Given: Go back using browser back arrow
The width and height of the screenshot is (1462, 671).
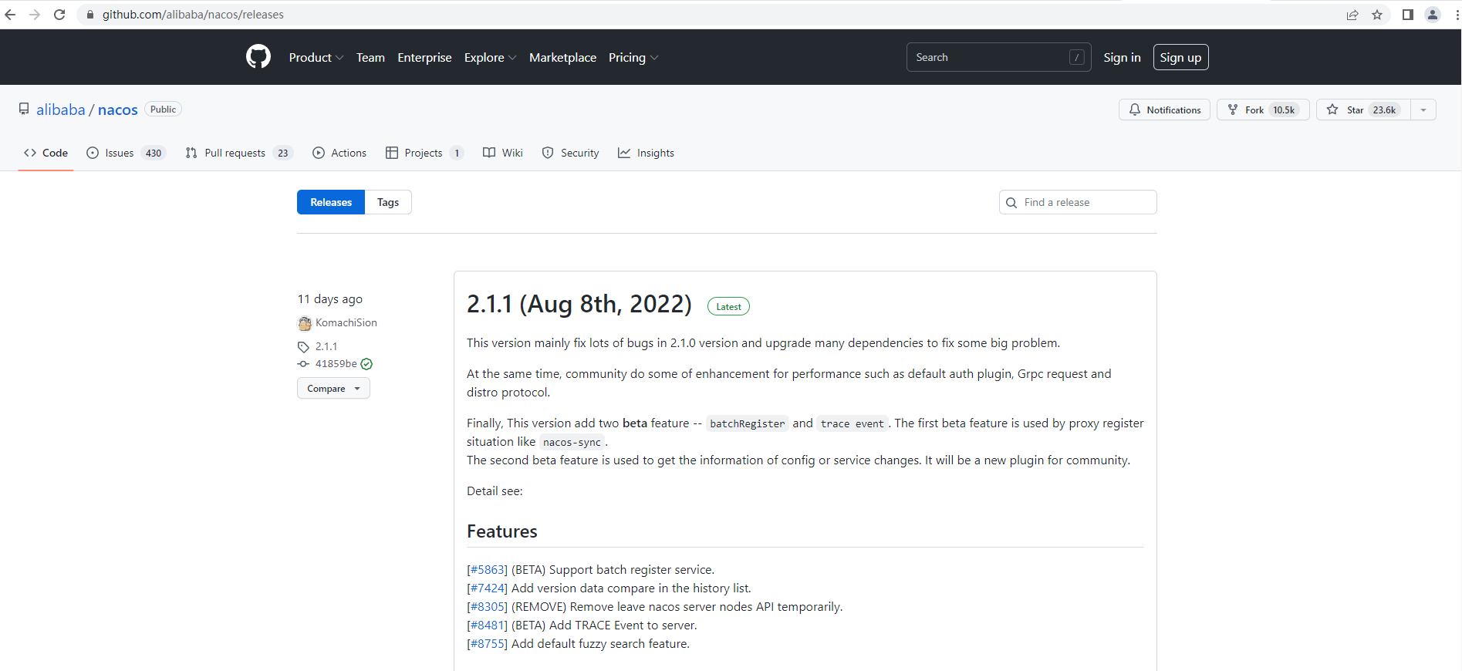Looking at the screenshot, I should 10,15.
